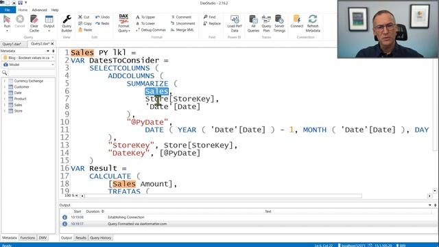Toggle the Query Plan trace
Viewport: 439px width, 247px height.
click(266, 23)
